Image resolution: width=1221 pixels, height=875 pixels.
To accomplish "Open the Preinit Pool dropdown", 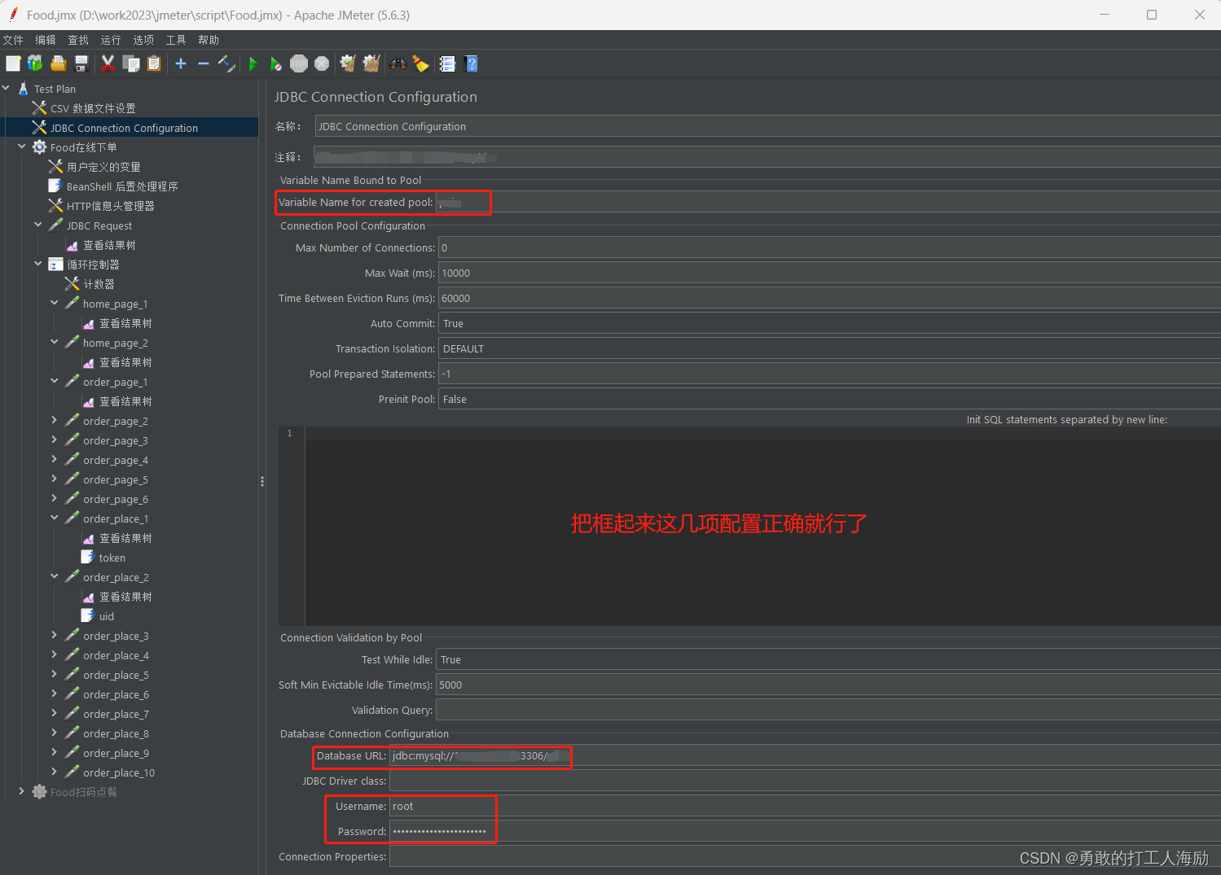I will pos(829,399).
